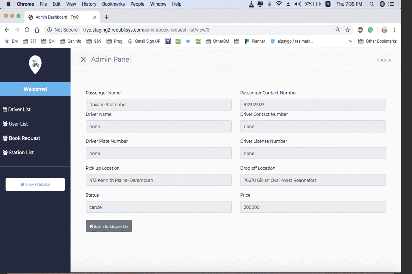Click the browser address bar URL
The width and height of the screenshot is (412, 274).
tap(146, 30)
